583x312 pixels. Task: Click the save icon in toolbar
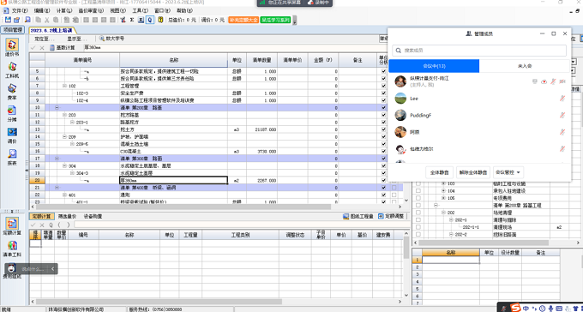(8, 20)
